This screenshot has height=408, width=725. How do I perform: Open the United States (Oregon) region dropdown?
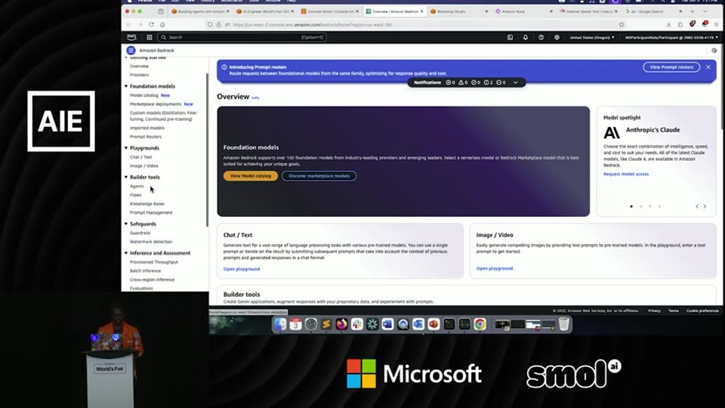click(592, 38)
